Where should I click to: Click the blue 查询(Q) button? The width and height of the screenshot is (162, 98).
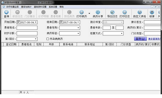pyautogui.click(x=140, y=39)
